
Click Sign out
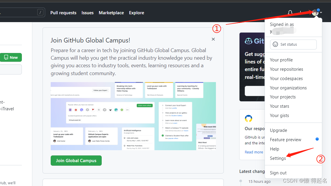278,173
